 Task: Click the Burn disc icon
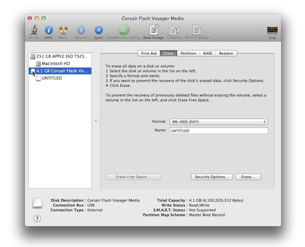[x=63, y=30]
